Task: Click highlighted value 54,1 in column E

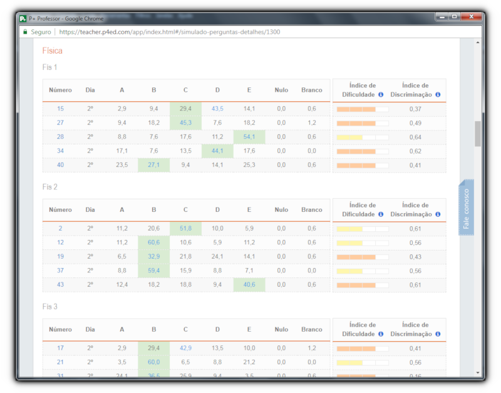Action: [x=249, y=137]
